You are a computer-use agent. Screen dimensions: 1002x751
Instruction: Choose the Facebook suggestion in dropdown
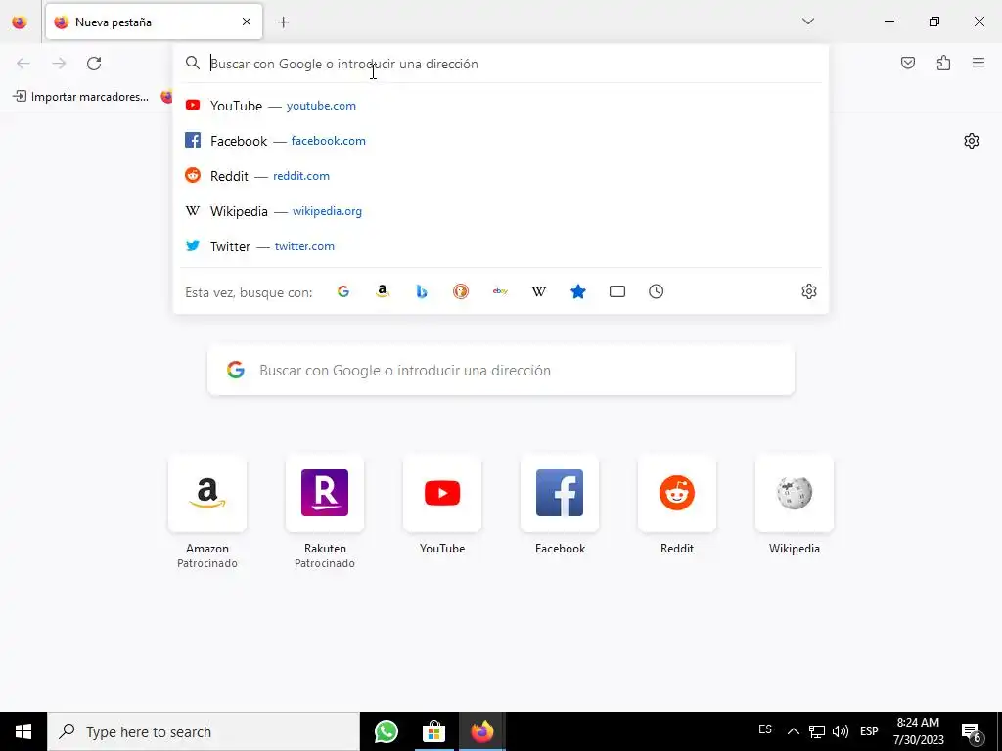[501, 141]
